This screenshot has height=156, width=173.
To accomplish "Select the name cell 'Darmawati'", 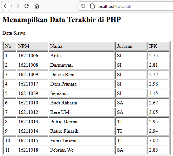I will point(82,65).
